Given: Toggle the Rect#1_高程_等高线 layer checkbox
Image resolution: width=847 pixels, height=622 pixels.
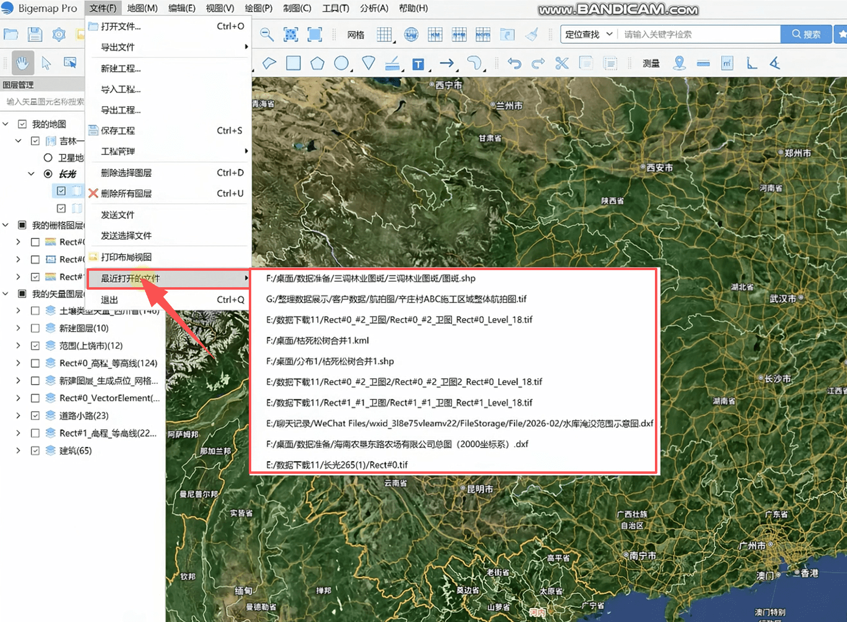Looking at the screenshot, I should pyautogui.click(x=35, y=433).
